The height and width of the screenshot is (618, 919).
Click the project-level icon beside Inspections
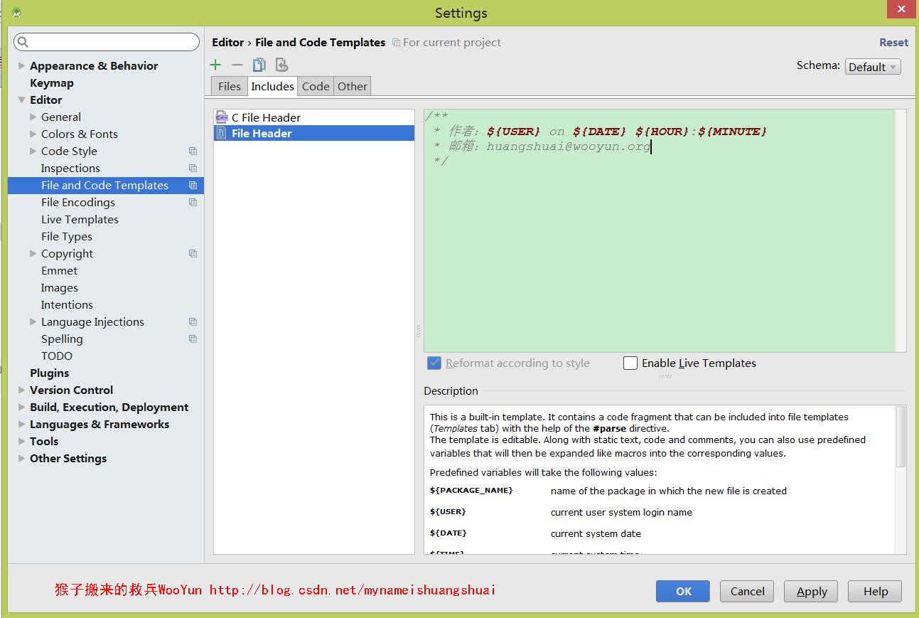[193, 169]
